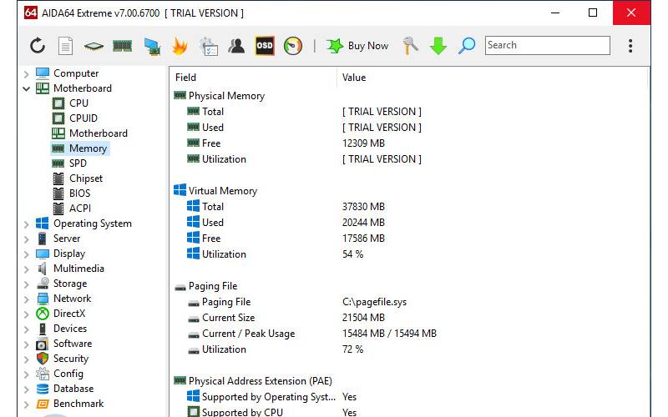Image resolution: width=668 pixels, height=417 pixels.
Task: Open the three-dot menu button
Action: pos(630,46)
